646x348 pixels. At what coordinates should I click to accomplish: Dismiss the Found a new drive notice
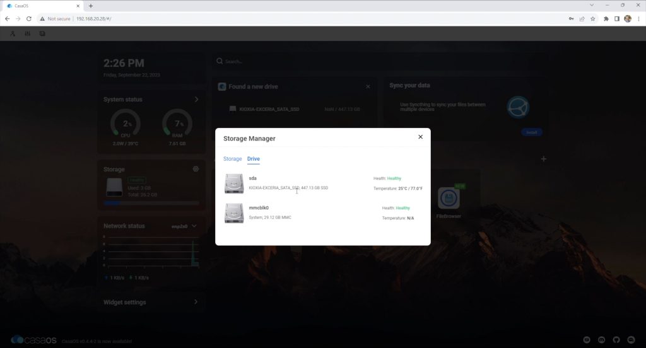coord(368,86)
